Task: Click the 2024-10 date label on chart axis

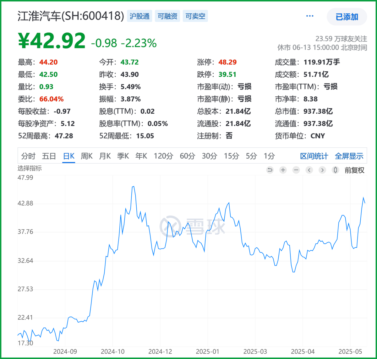Action: click(x=112, y=351)
